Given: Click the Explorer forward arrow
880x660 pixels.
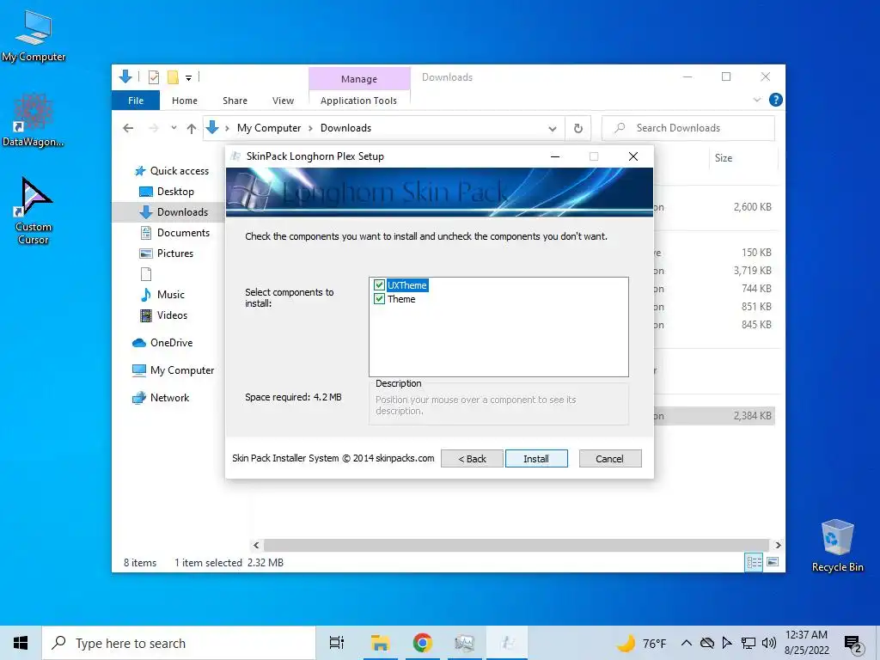Looking at the screenshot, I should click(x=154, y=129).
